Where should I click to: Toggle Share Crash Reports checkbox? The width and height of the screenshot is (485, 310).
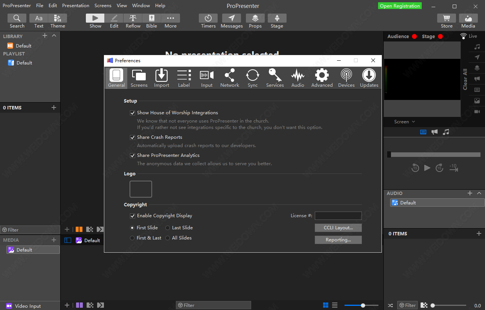pyautogui.click(x=133, y=137)
